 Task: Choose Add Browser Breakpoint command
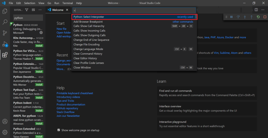pos(134,22)
